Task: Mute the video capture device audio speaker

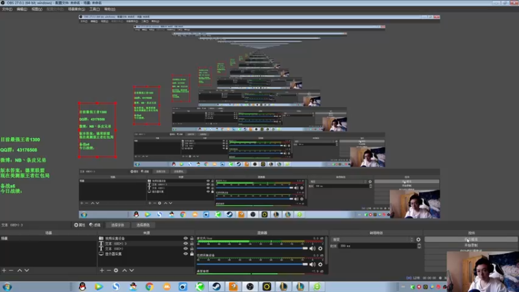Action: click(x=312, y=264)
